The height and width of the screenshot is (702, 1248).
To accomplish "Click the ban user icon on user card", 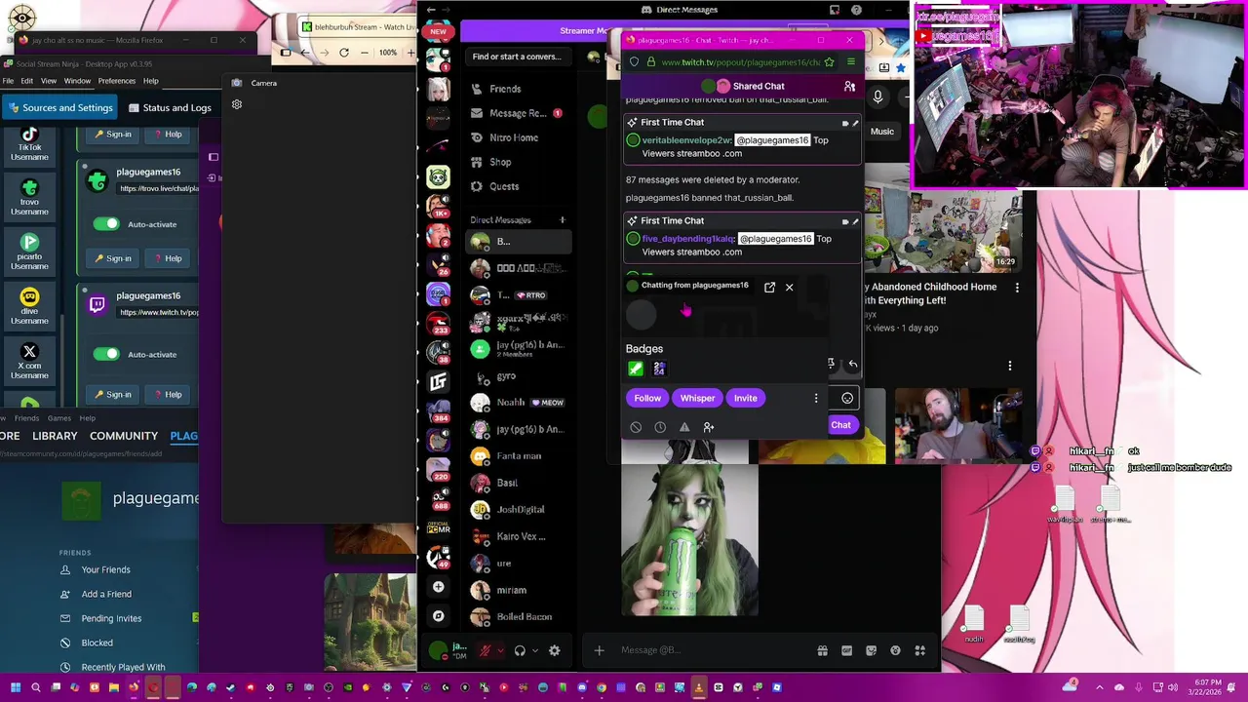I will pos(636,427).
